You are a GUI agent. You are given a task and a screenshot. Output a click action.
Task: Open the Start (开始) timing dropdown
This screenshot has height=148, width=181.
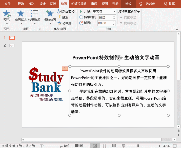[x=114, y=11]
